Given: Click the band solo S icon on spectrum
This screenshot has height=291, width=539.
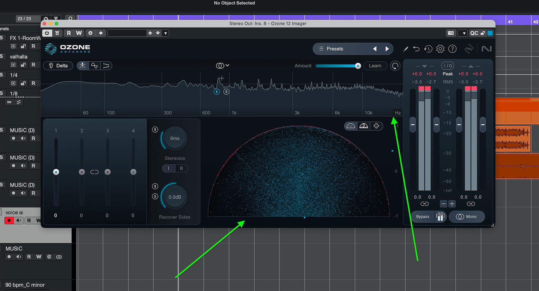Looking at the screenshot, I should (x=226, y=92).
